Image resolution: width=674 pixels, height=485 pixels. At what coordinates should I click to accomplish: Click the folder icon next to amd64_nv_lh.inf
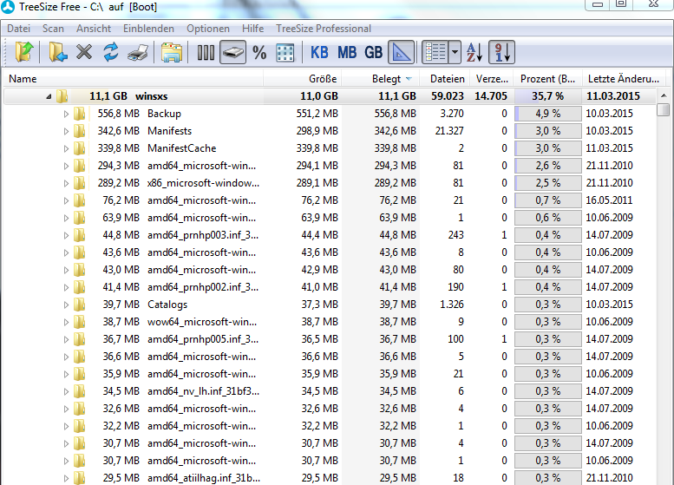click(x=79, y=391)
